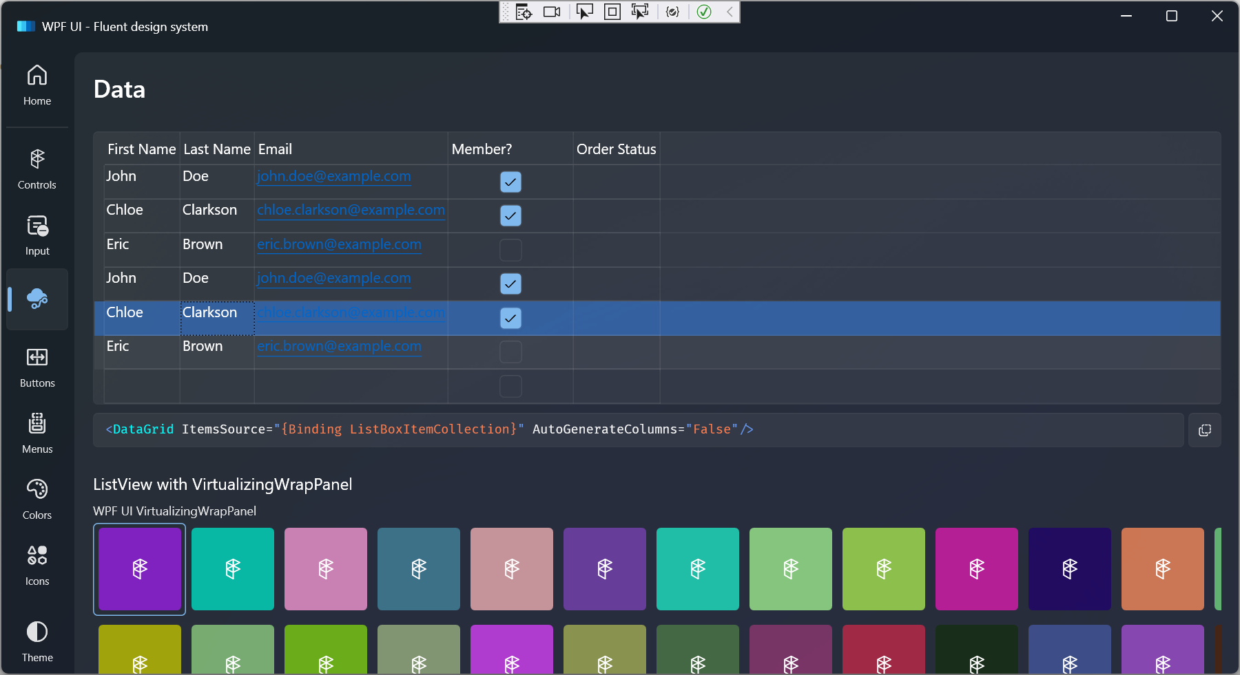Sort the grid by Email column header
The image size is (1240, 675).
click(351, 149)
